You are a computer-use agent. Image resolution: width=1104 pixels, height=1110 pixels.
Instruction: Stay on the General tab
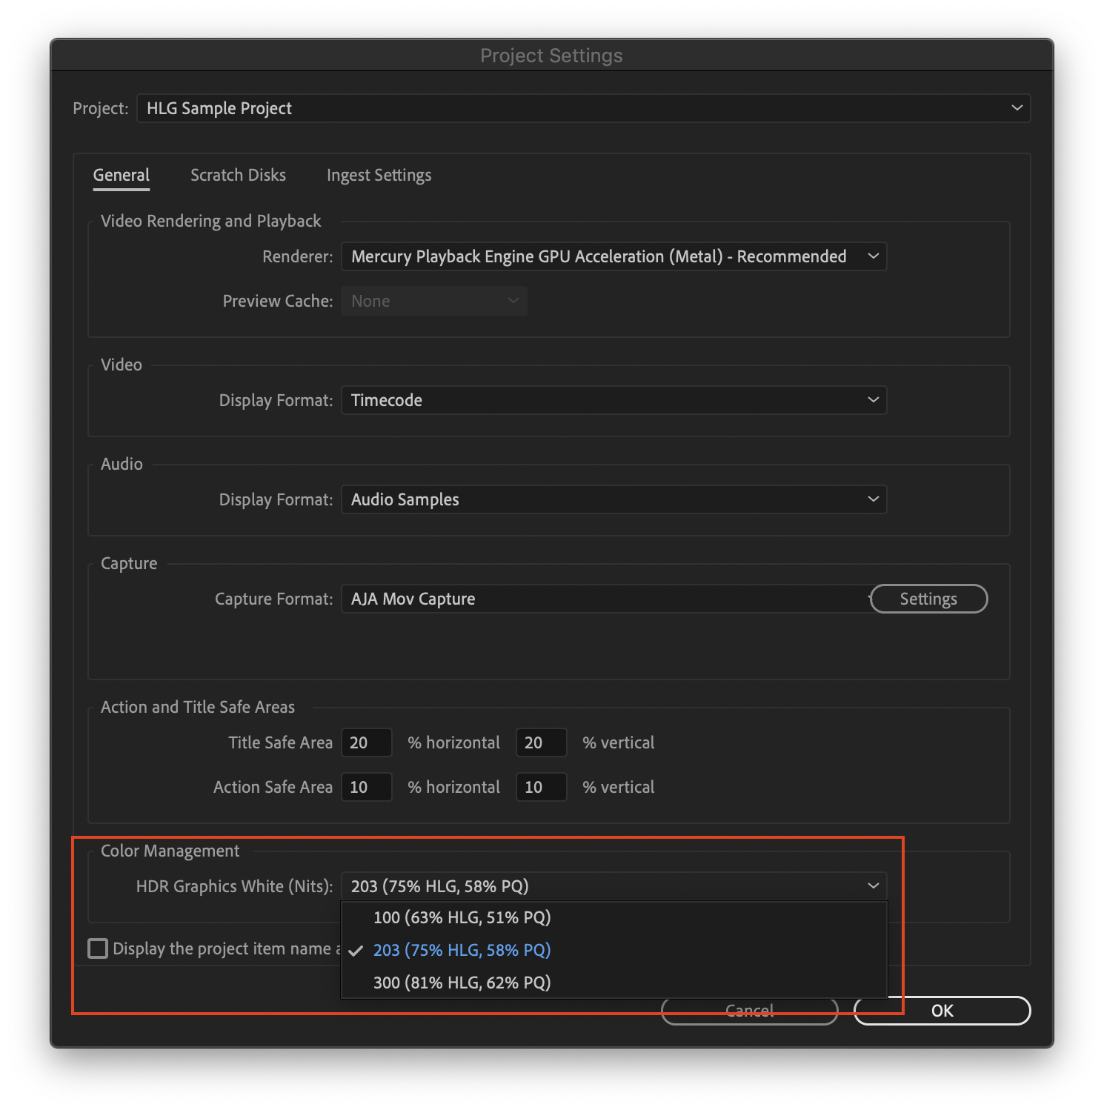[x=121, y=175]
